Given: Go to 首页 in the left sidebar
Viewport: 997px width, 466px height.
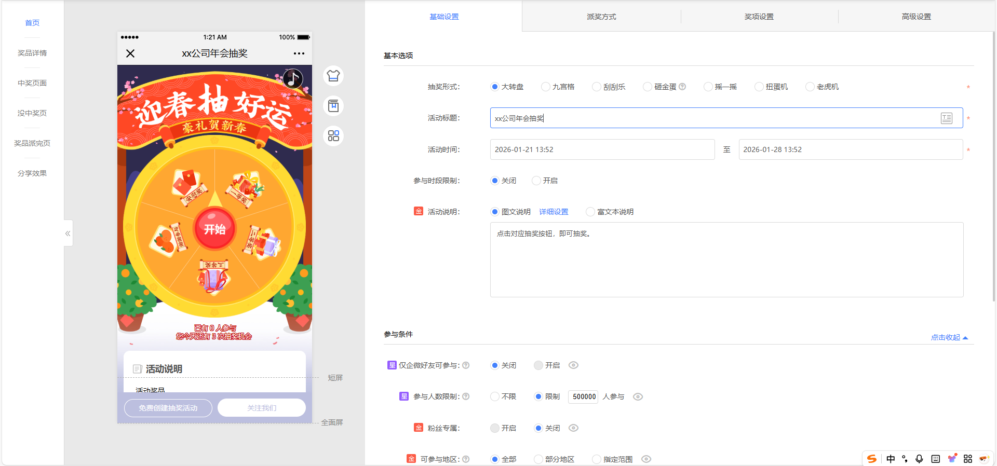Looking at the screenshot, I should pyautogui.click(x=32, y=23).
